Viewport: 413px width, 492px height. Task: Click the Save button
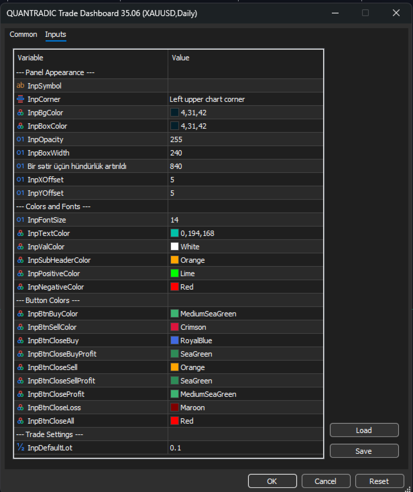point(364,451)
